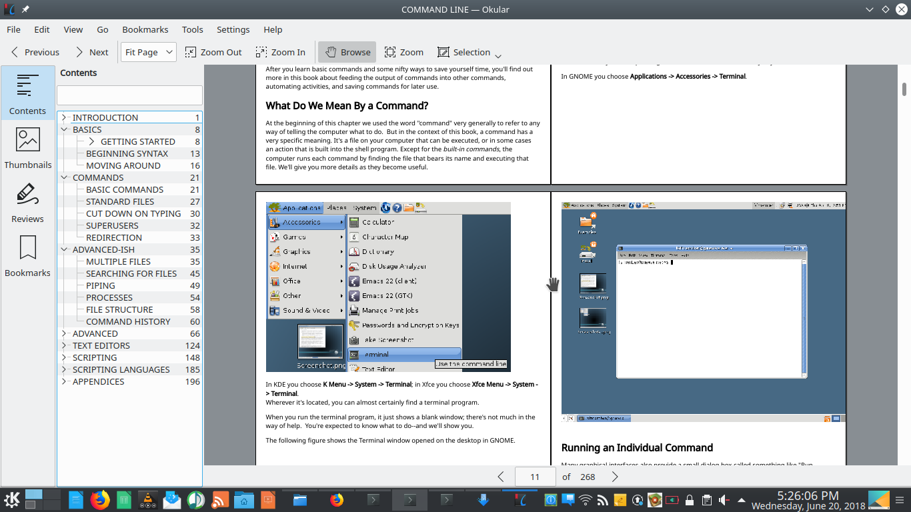Image resolution: width=911 pixels, height=512 pixels.
Task: Click the Zoom In toolbar button
Action: [281, 52]
